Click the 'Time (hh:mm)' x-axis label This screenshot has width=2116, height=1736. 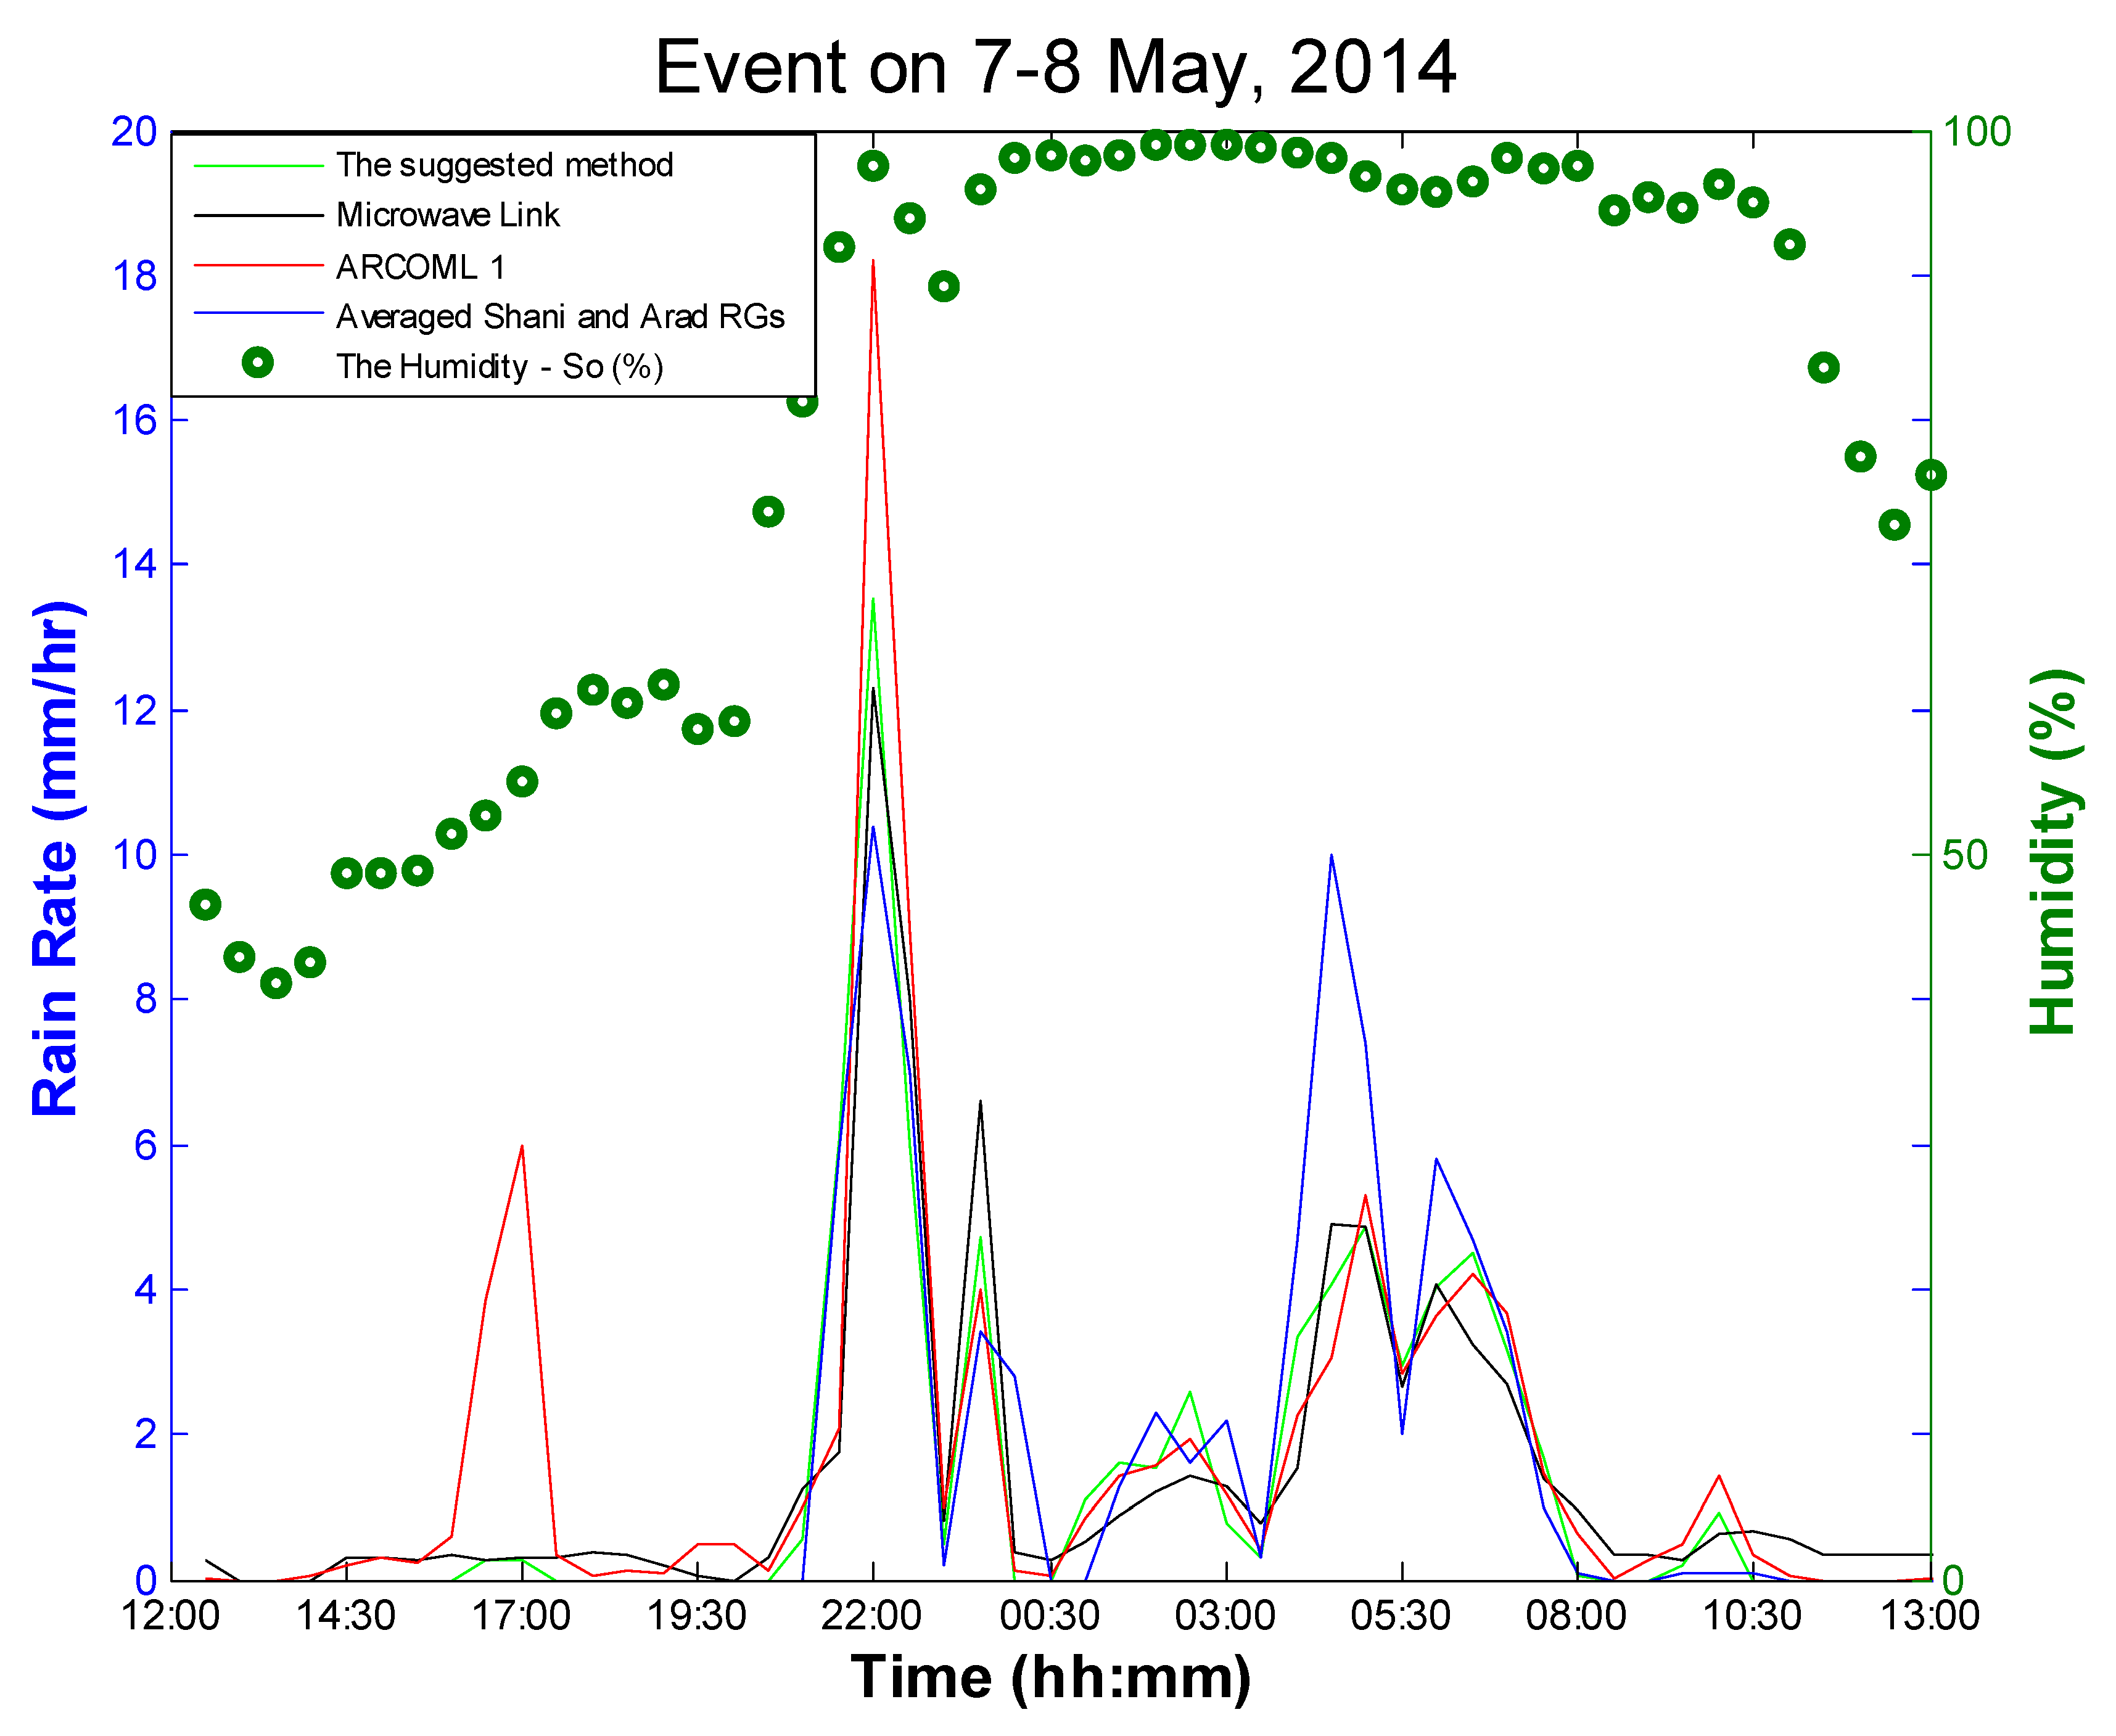(x=1050, y=1677)
